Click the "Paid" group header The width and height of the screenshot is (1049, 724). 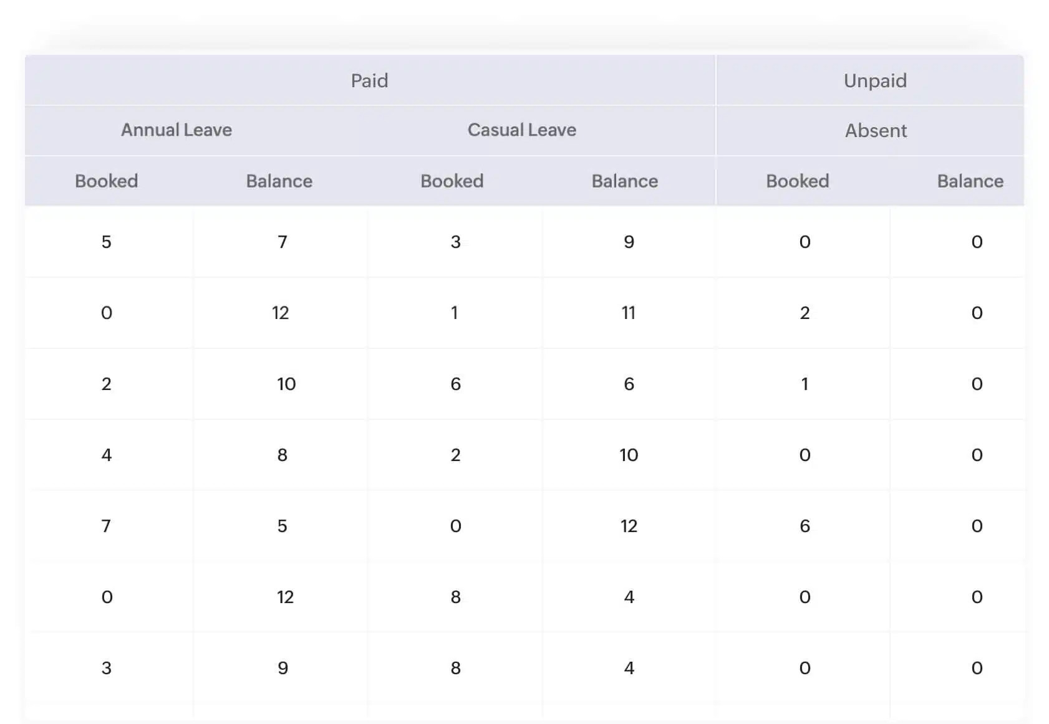[369, 80]
